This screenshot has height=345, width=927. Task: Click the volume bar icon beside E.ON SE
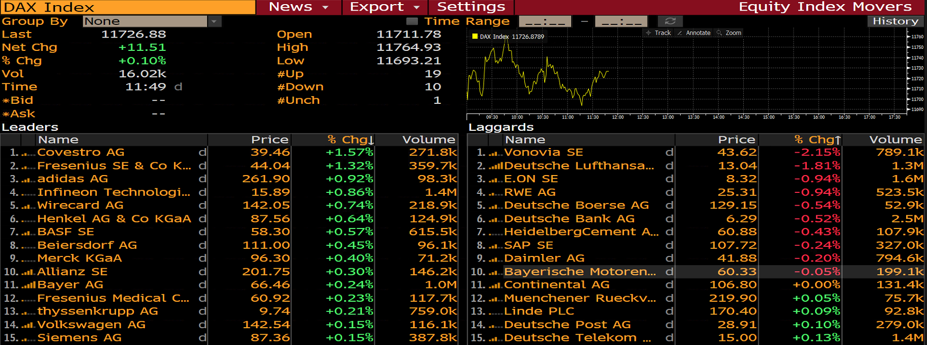coord(495,179)
